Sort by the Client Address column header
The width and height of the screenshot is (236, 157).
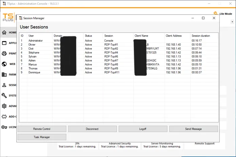(174, 36)
